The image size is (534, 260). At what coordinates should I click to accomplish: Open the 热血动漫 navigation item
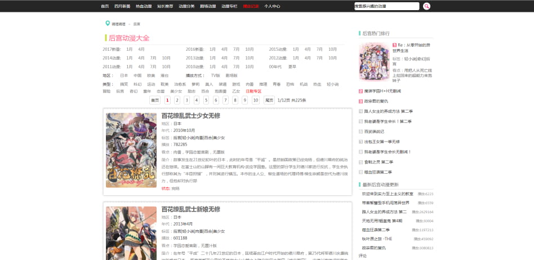144,6
